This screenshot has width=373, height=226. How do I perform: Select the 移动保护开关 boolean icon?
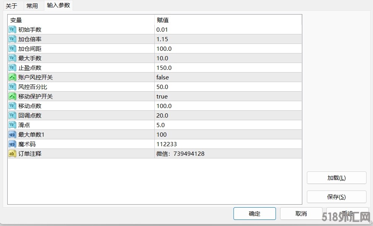pyautogui.click(x=12, y=97)
